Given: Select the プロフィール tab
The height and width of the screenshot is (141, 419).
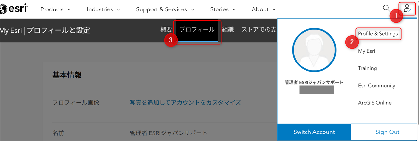Looking at the screenshot, I should tap(197, 30).
